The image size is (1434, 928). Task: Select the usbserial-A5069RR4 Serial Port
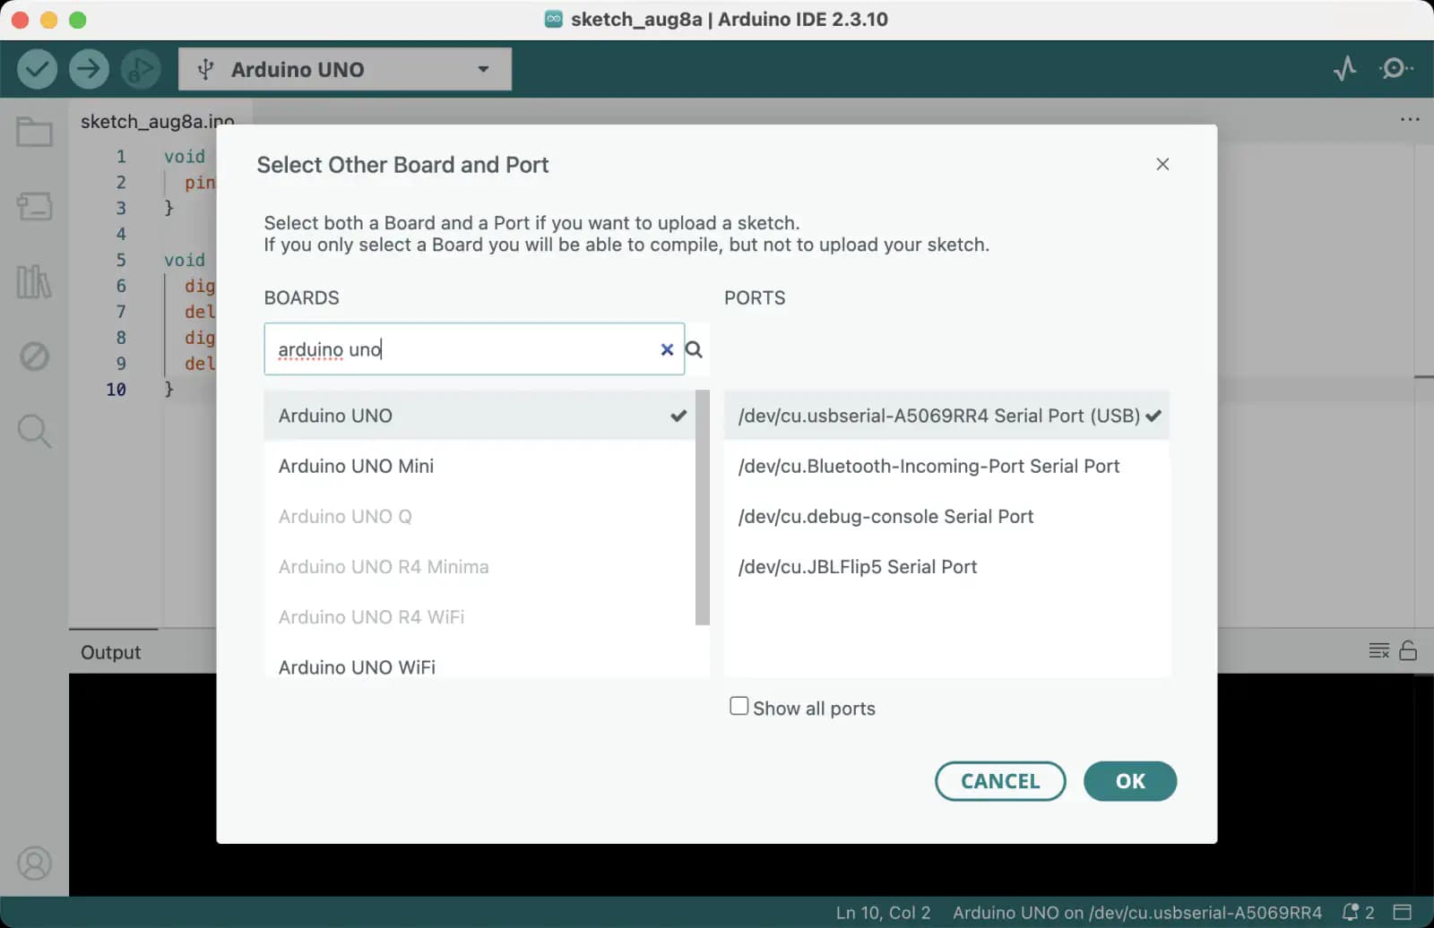946,416
